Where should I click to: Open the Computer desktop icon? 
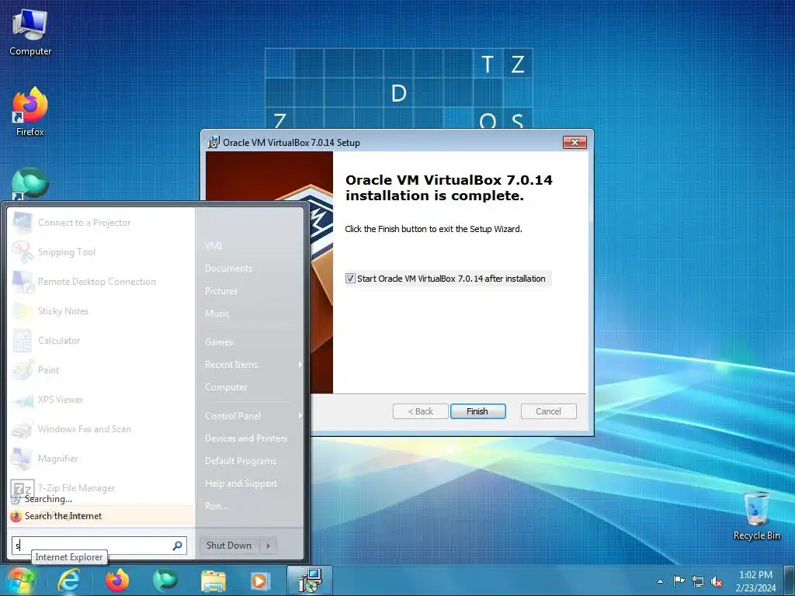pos(30,32)
